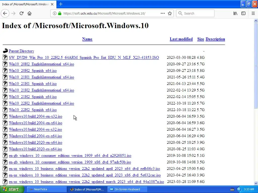The height and width of the screenshot is (193, 258).
Task: Open en-gb 1909 x64 dvd_a2926851.iso link
Action: tap(70, 156)
